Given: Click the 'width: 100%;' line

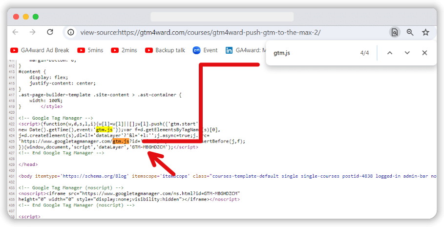Looking at the screenshot, I should pyautogui.click(x=46, y=101).
